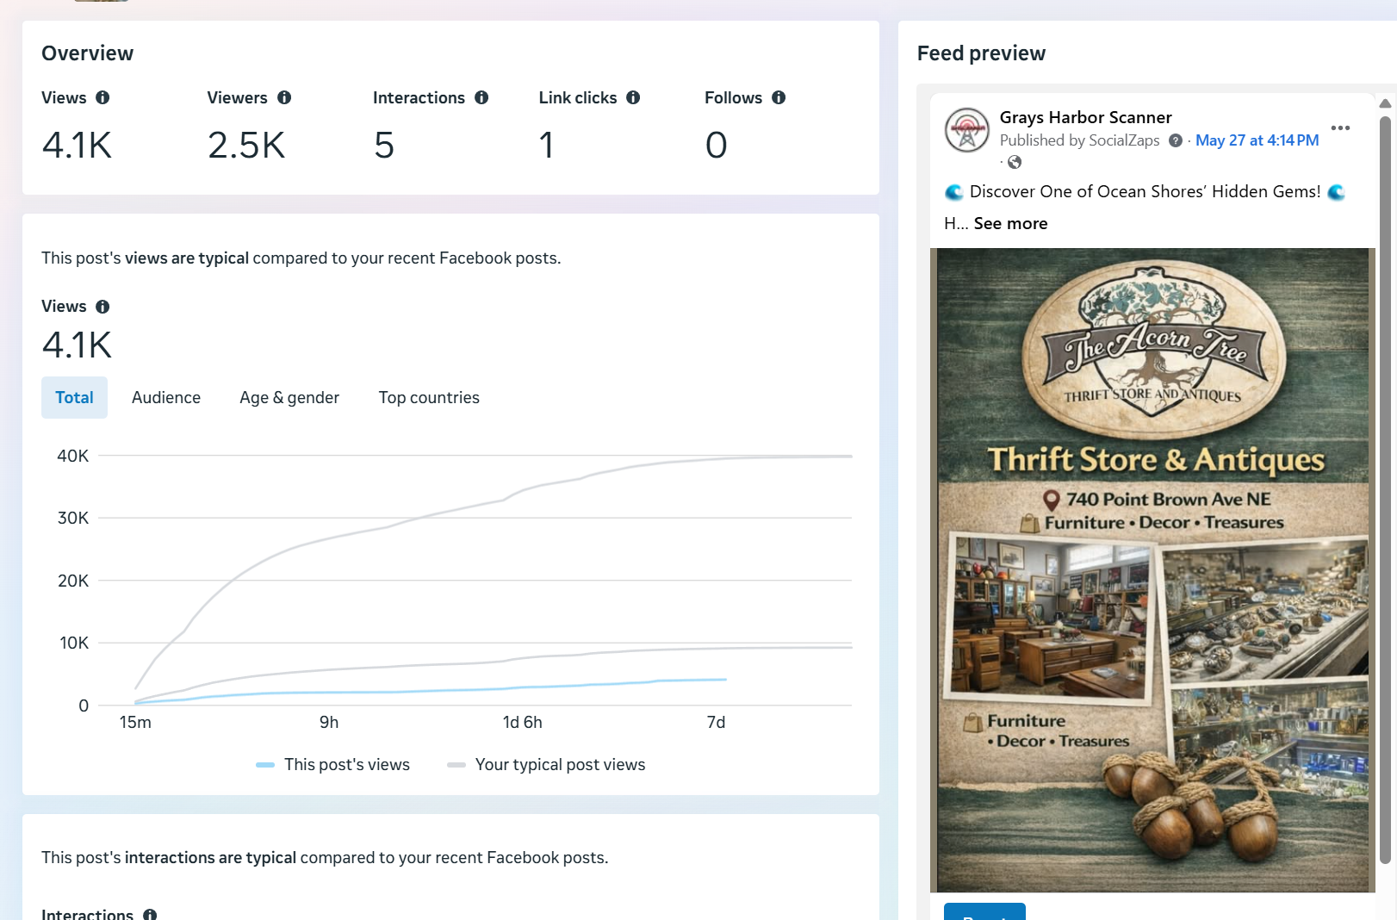Screen dimensions: 1397x920
Task: Click the 10K y-axis label
Action: pos(73,643)
